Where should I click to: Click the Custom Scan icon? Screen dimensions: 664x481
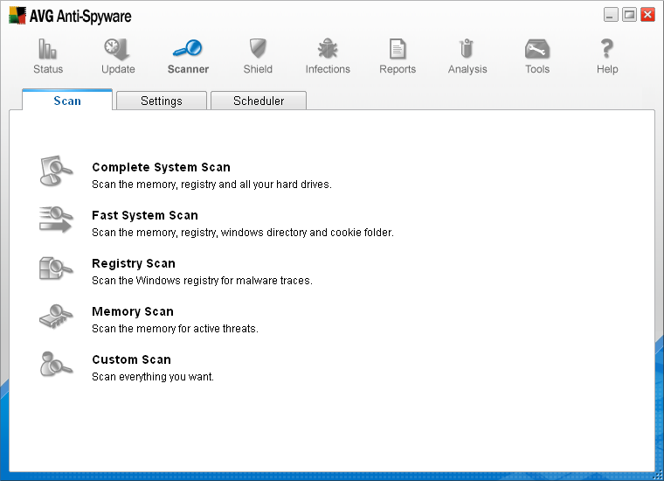(x=55, y=364)
